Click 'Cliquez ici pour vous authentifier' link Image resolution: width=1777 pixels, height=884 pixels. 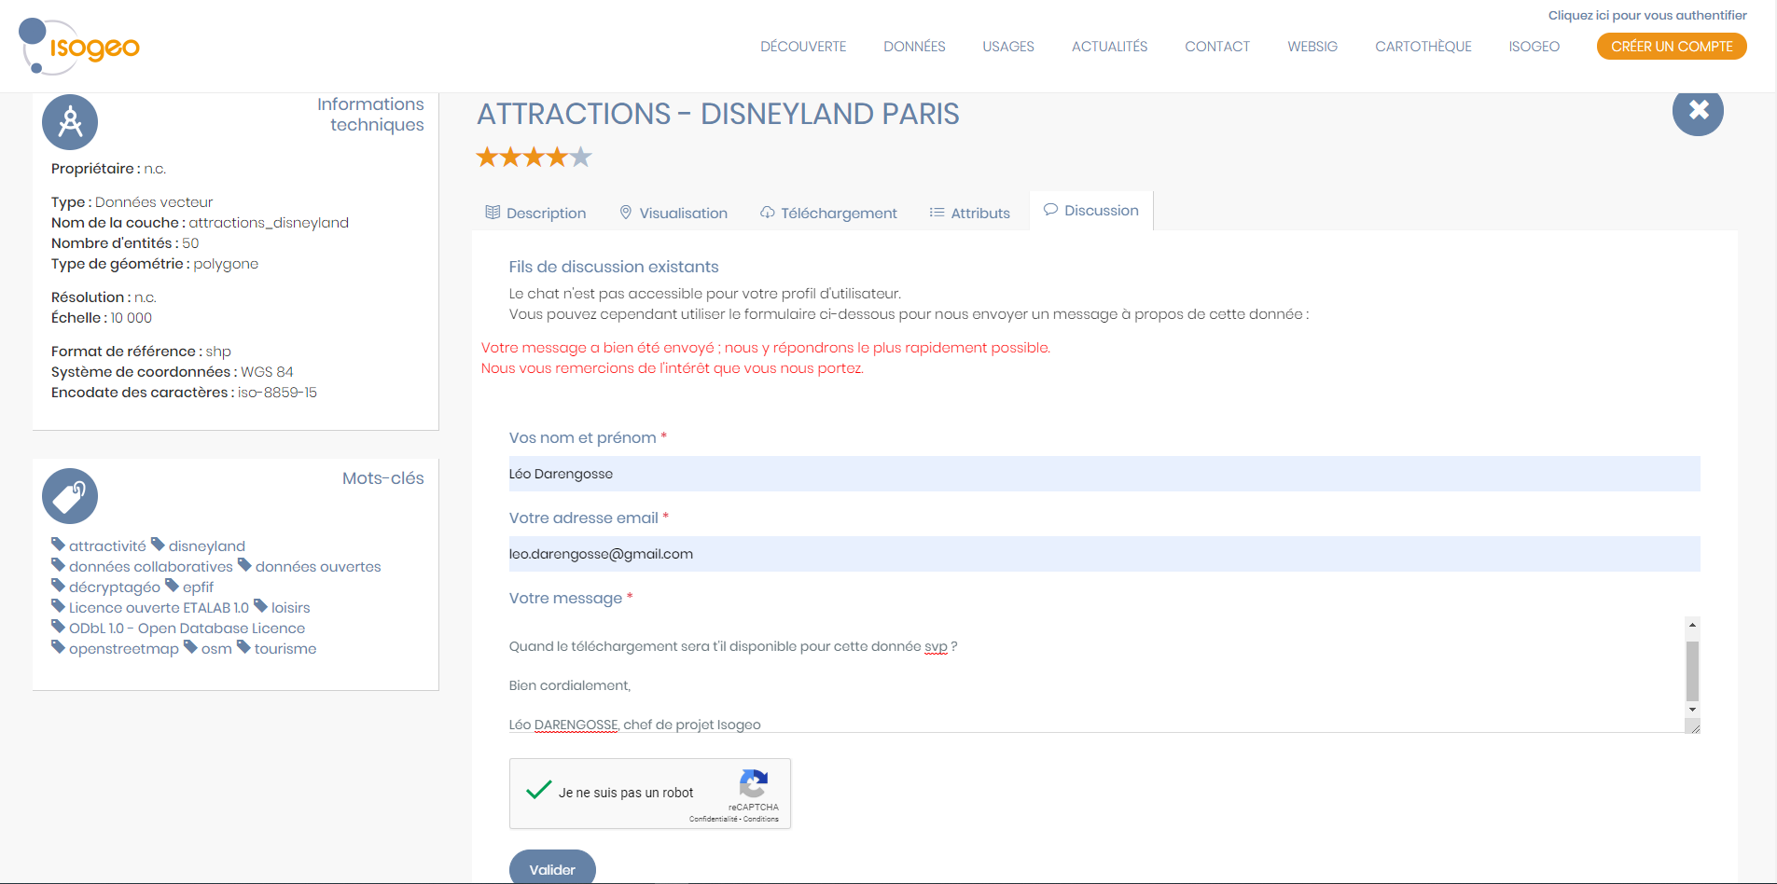(x=1647, y=15)
